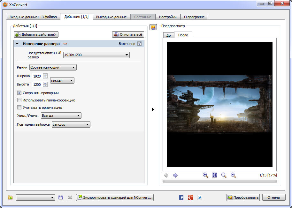Open the preset size dropdown 1920x1200
292x208 pixels.
96,55
